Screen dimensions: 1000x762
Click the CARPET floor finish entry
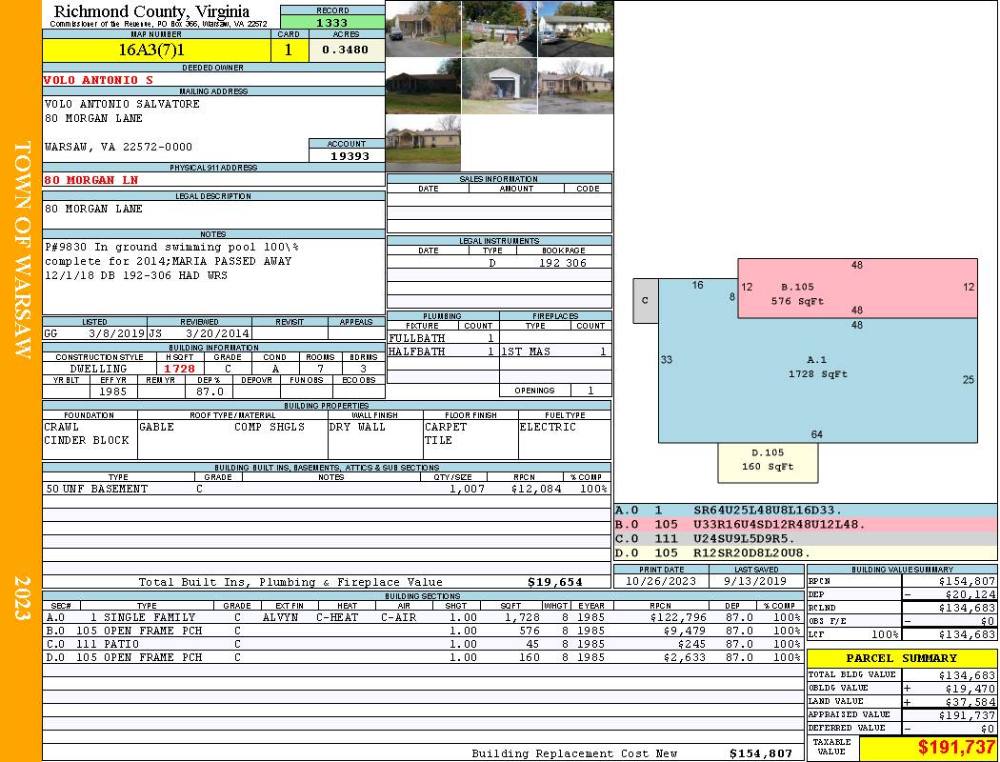pyautogui.click(x=446, y=427)
